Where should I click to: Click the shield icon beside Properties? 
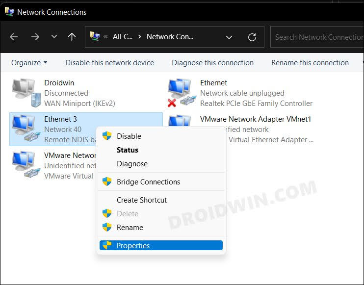point(107,245)
